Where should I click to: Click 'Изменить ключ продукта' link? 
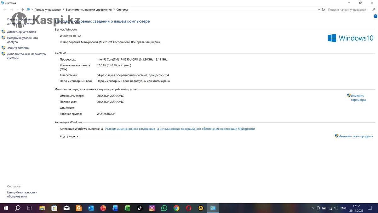(356, 136)
